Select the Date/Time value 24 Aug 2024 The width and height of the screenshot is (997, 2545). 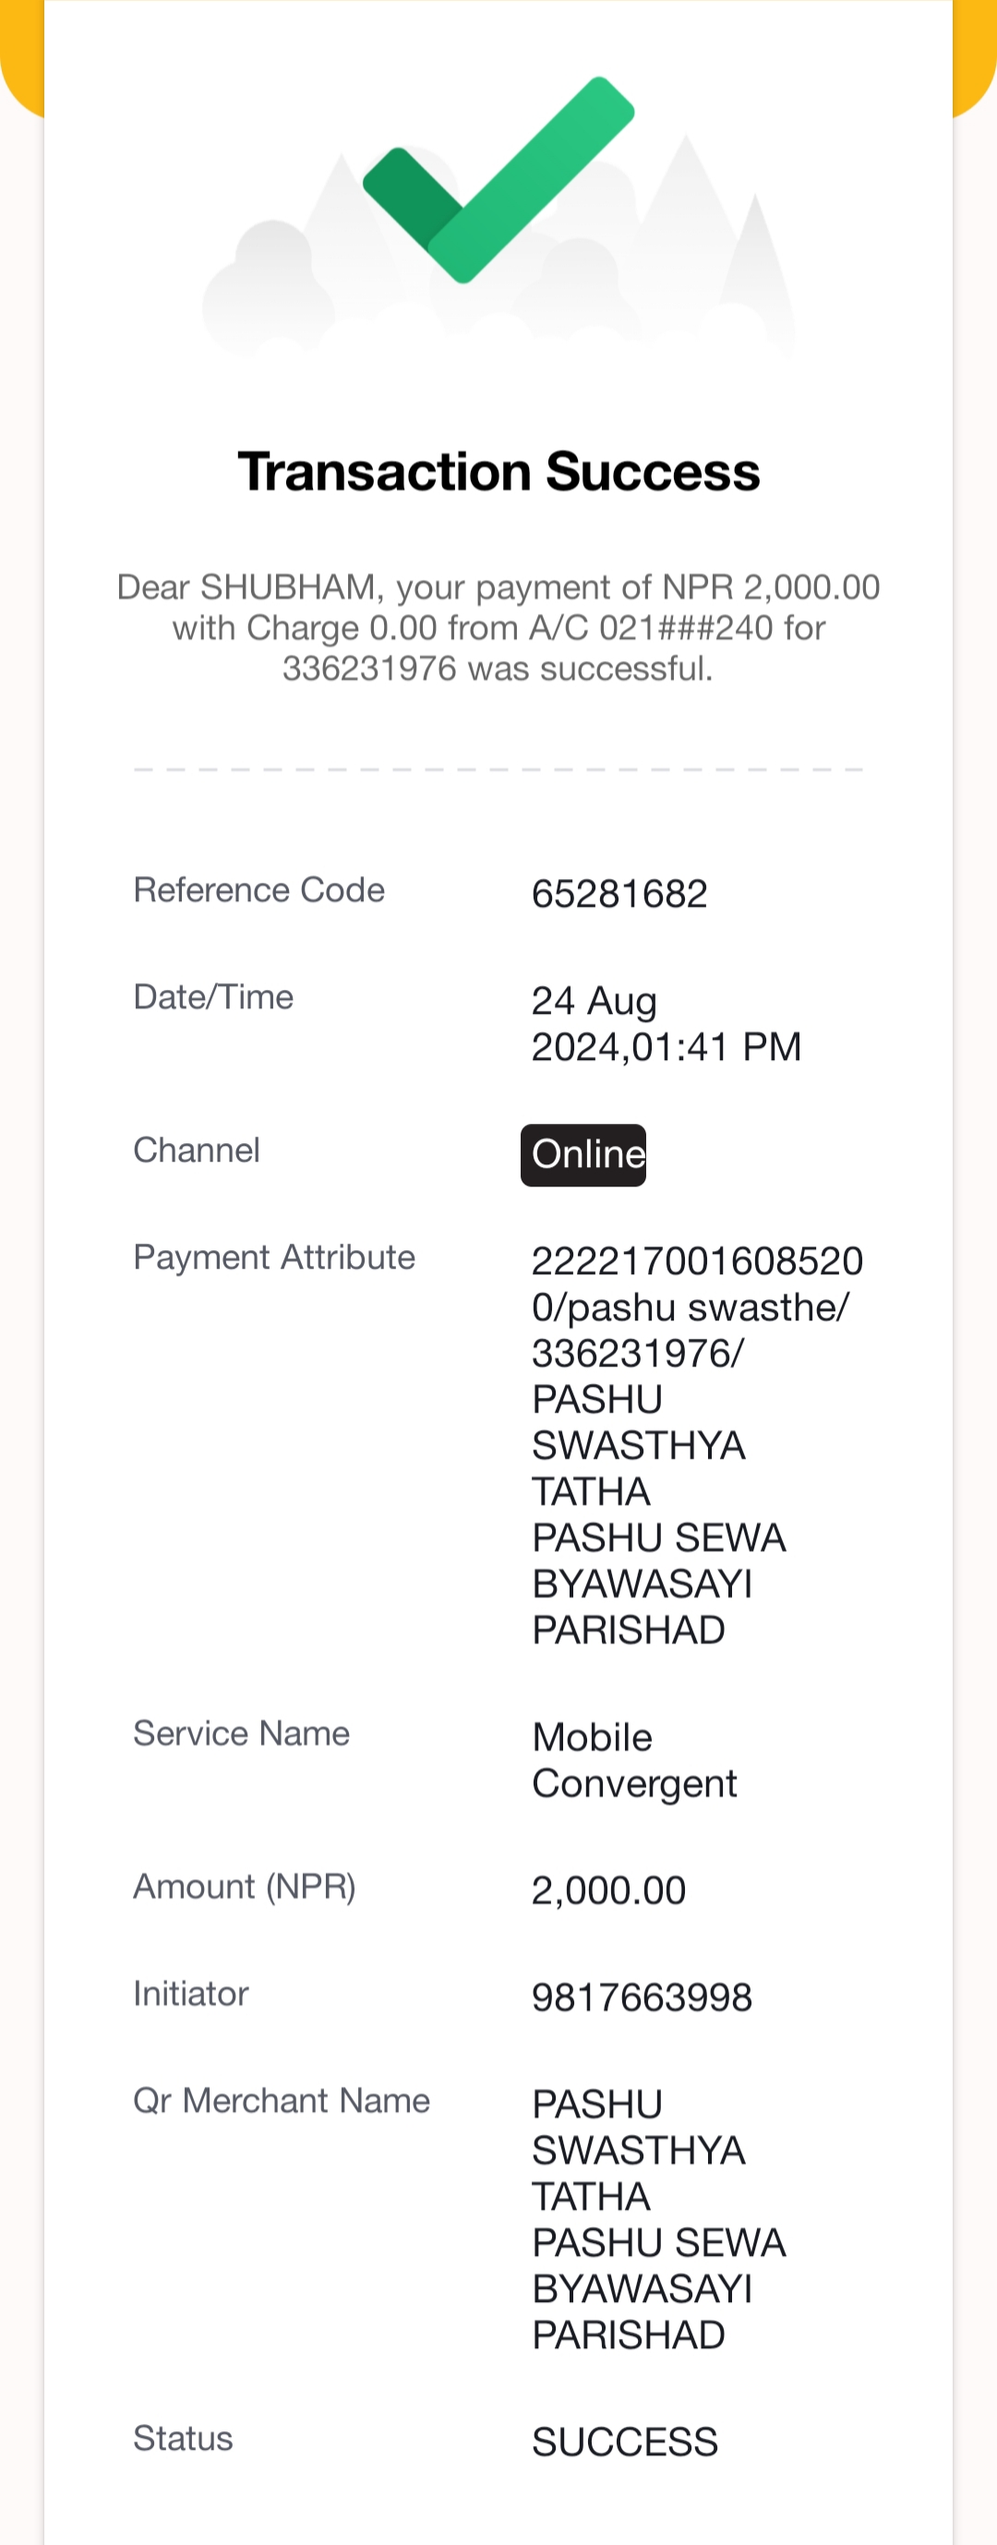click(x=666, y=1023)
